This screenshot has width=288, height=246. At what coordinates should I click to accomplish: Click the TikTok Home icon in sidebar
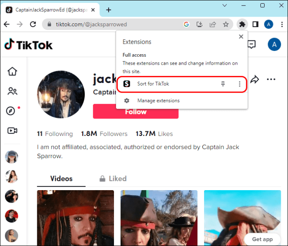point(12,71)
